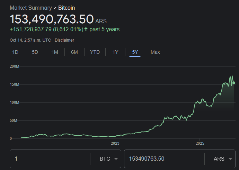Click the green up arrow icon
Viewport: 239px width, 170px height.
click(x=86, y=29)
